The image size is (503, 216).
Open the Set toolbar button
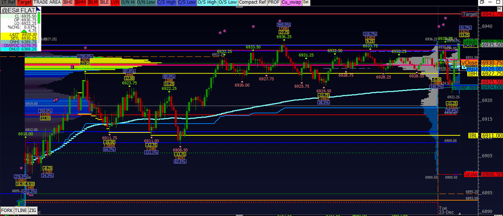pos(306,2)
